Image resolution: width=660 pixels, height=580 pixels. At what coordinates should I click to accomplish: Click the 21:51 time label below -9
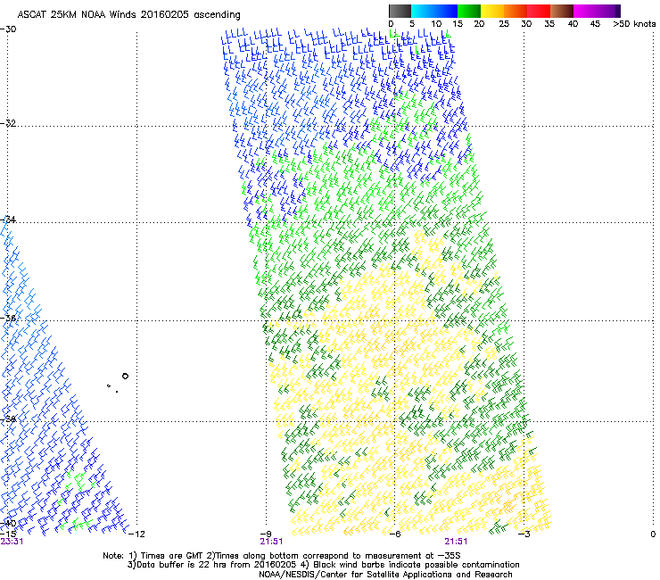coord(271,542)
